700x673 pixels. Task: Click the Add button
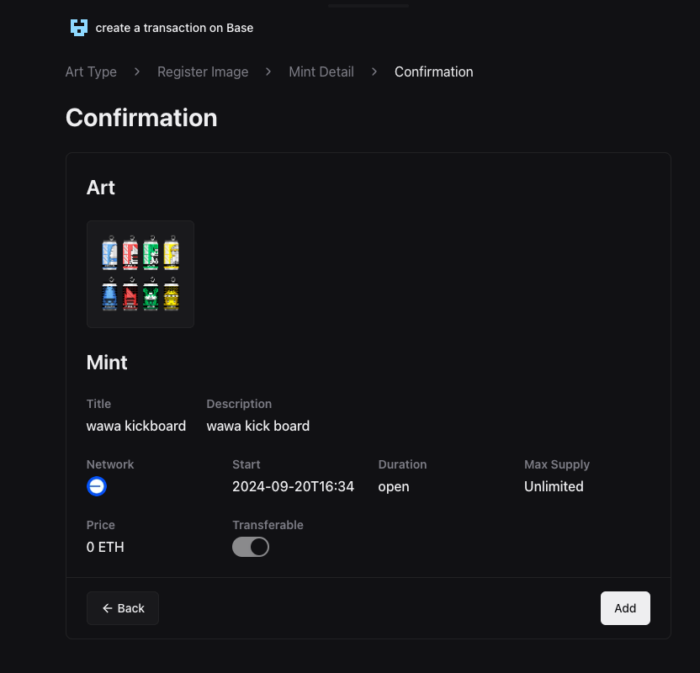point(625,608)
